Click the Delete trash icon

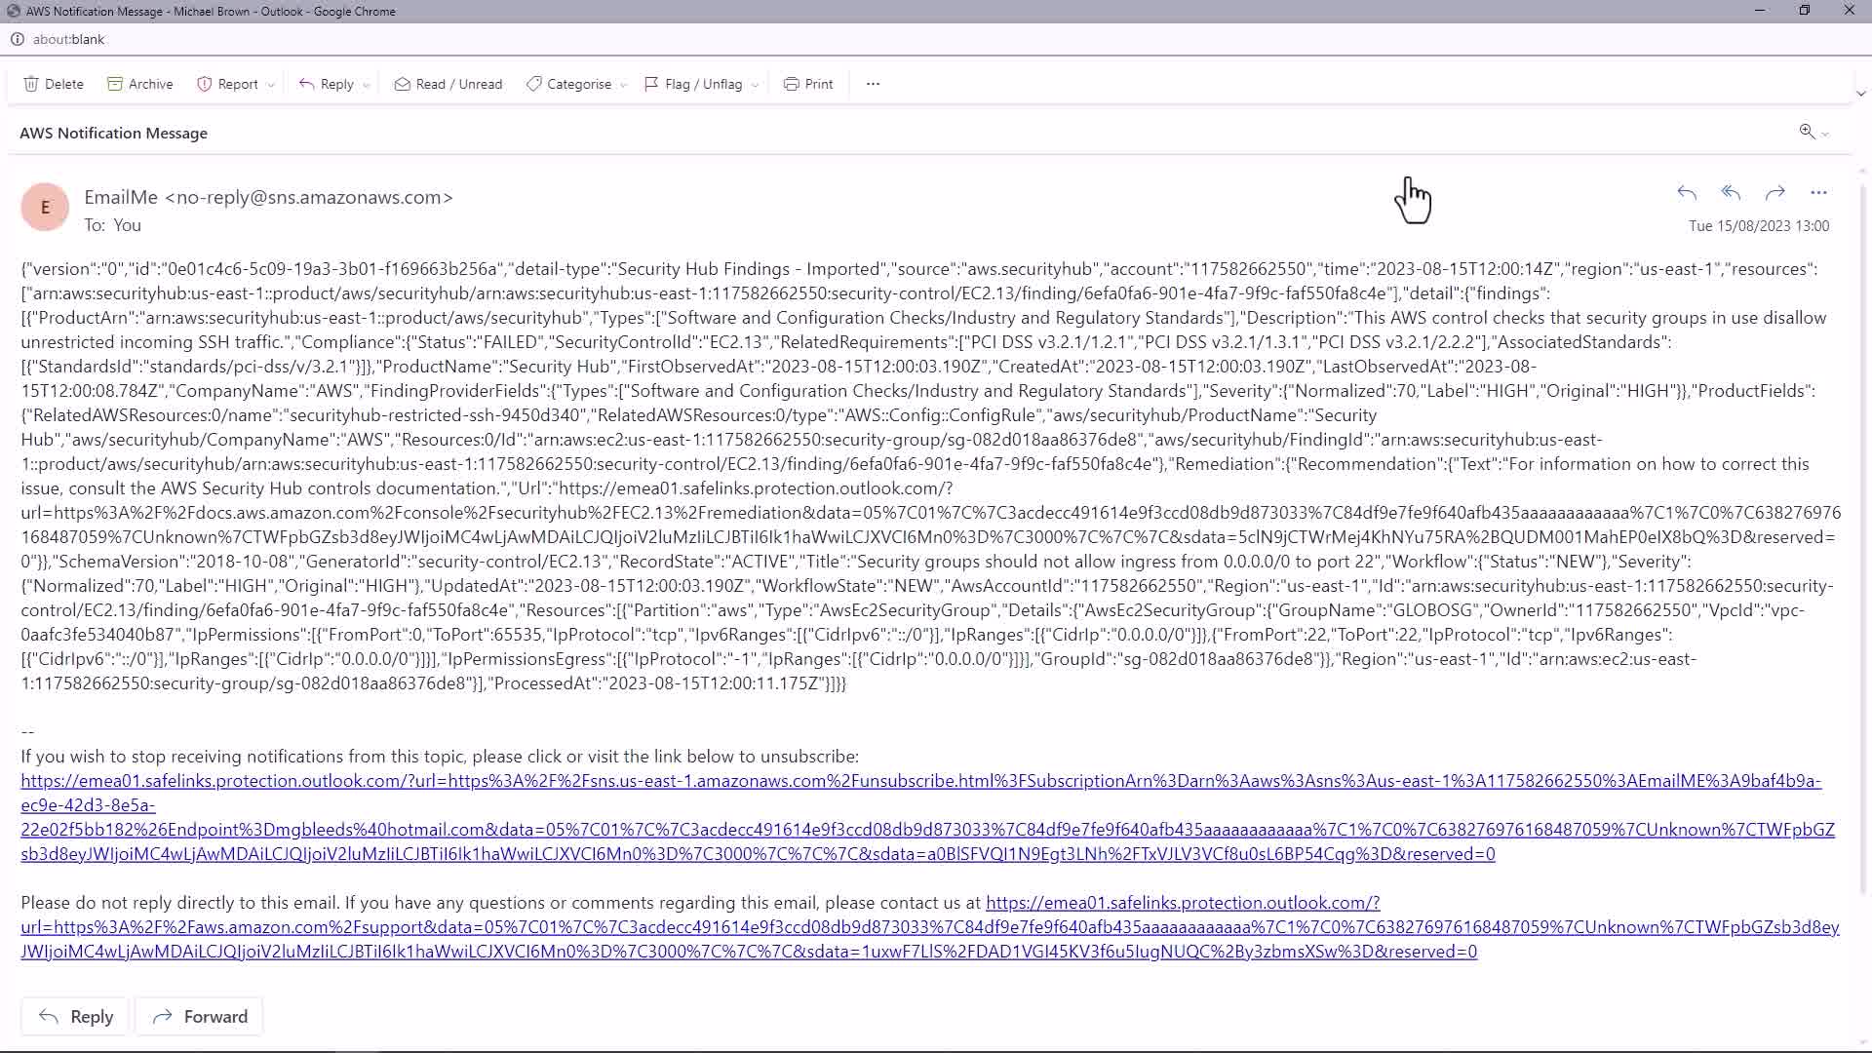pos(31,84)
